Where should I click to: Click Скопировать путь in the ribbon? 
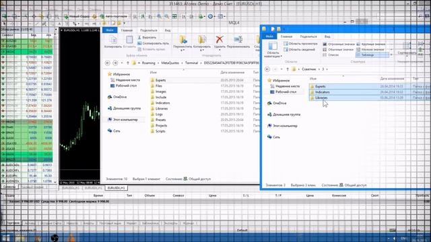pos(154,43)
